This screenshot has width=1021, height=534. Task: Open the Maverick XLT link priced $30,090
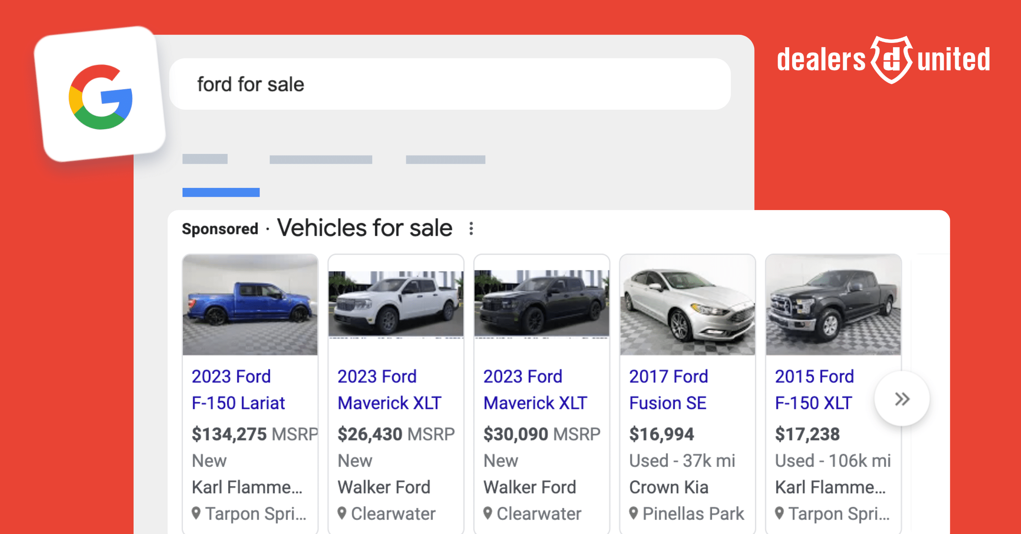pos(535,389)
